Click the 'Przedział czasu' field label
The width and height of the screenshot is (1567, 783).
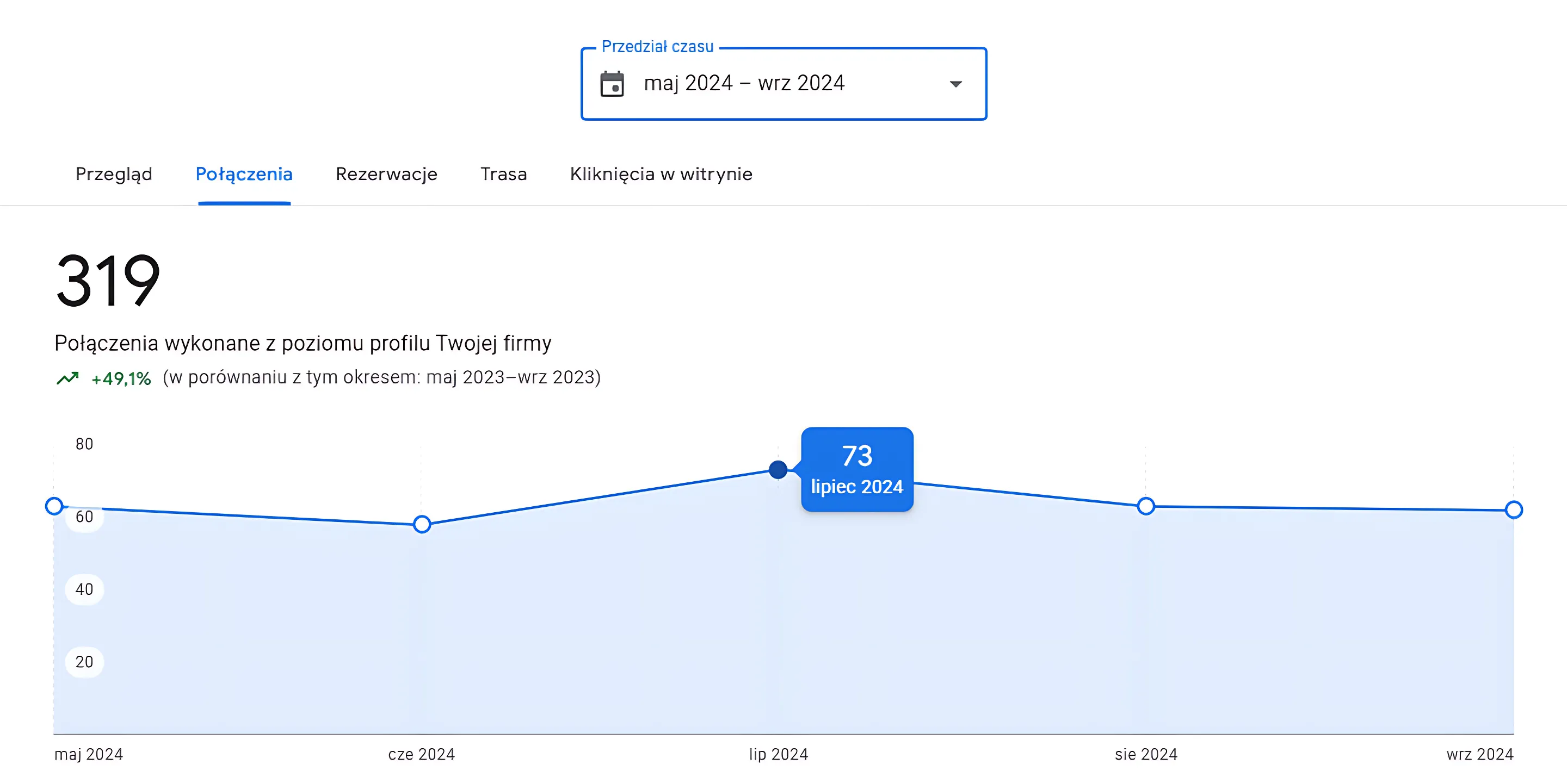click(x=658, y=46)
